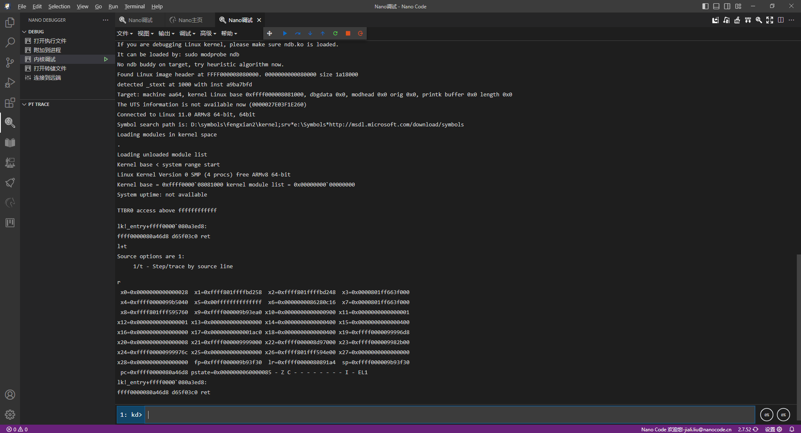
Task: Select 连接到远端 in debug list
Action: 67,78
